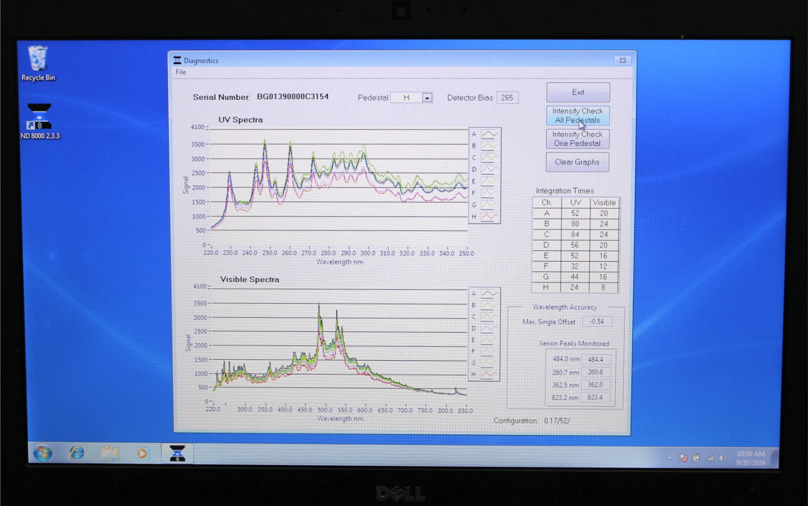Image resolution: width=808 pixels, height=506 pixels.
Task: Click the Clear Graphs button
Action: pyautogui.click(x=577, y=162)
